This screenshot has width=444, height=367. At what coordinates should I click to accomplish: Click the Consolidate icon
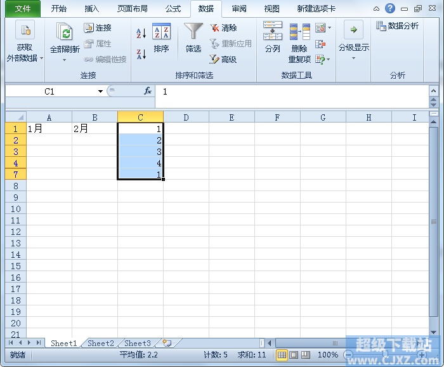point(320,44)
